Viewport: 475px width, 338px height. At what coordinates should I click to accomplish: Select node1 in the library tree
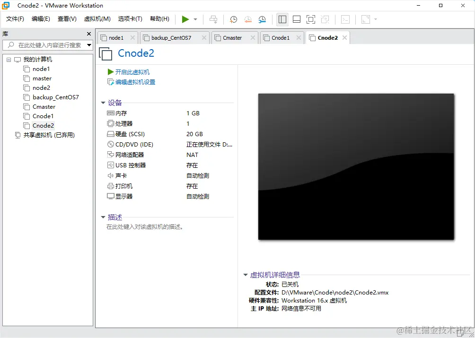(x=41, y=69)
